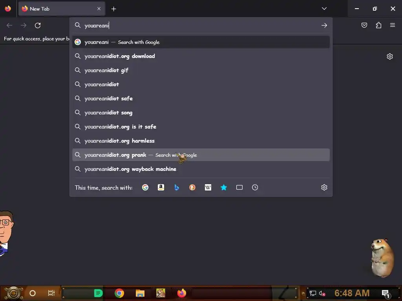This screenshot has width=402, height=301.
Task: Open the 6:48 AM taskbar clock
Action: tap(352, 293)
